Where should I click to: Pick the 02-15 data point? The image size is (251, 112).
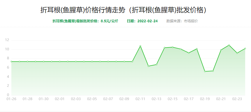click(173, 47)
